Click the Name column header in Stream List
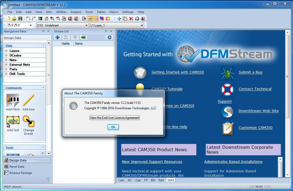The image size is (293, 191). pyautogui.click(x=93, y=44)
